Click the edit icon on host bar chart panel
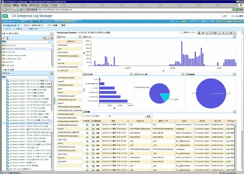This screenshot has height=174, width=244. [84, 75]
